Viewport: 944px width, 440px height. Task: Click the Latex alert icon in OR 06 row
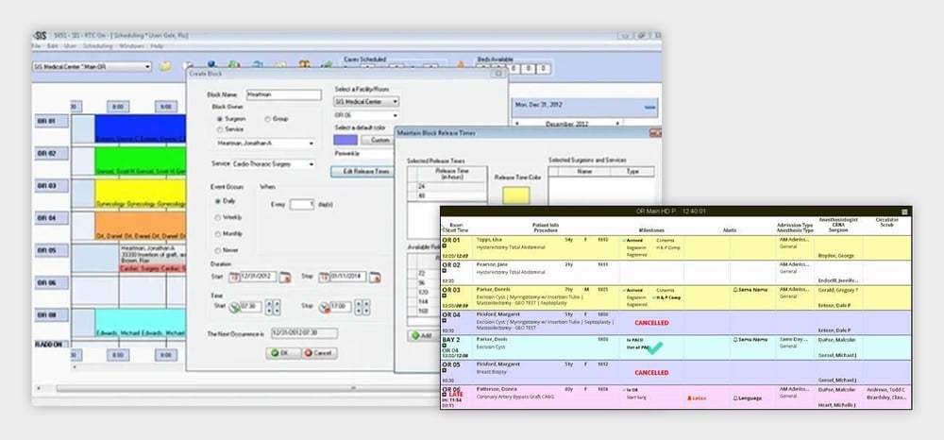696,398
